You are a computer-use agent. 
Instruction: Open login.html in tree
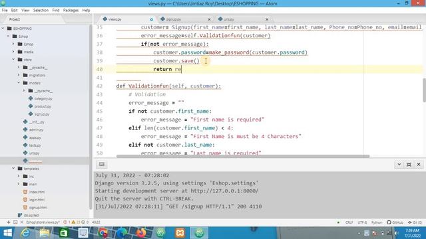pos(37,200)
